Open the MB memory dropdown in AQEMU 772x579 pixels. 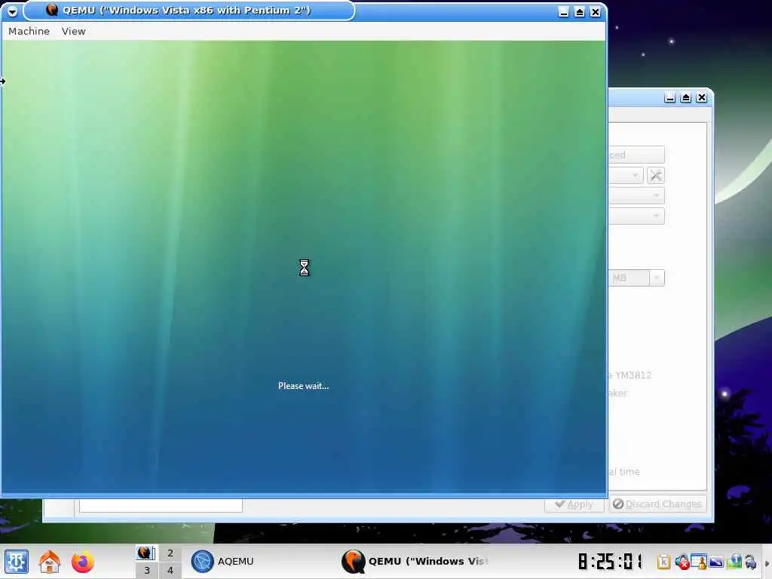click(x=657, y=277)
